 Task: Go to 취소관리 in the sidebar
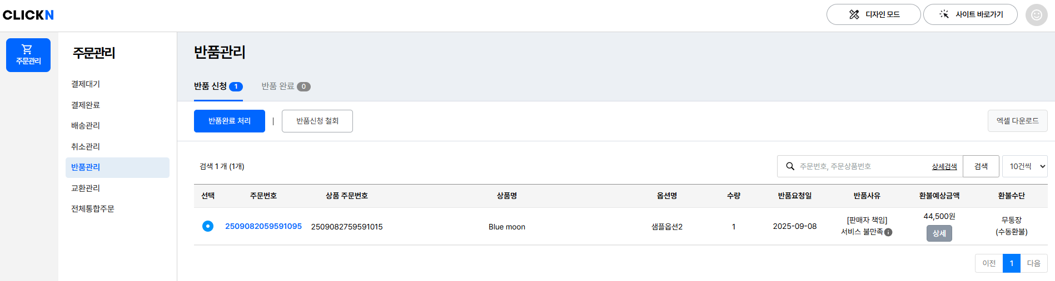click(86, 146)
